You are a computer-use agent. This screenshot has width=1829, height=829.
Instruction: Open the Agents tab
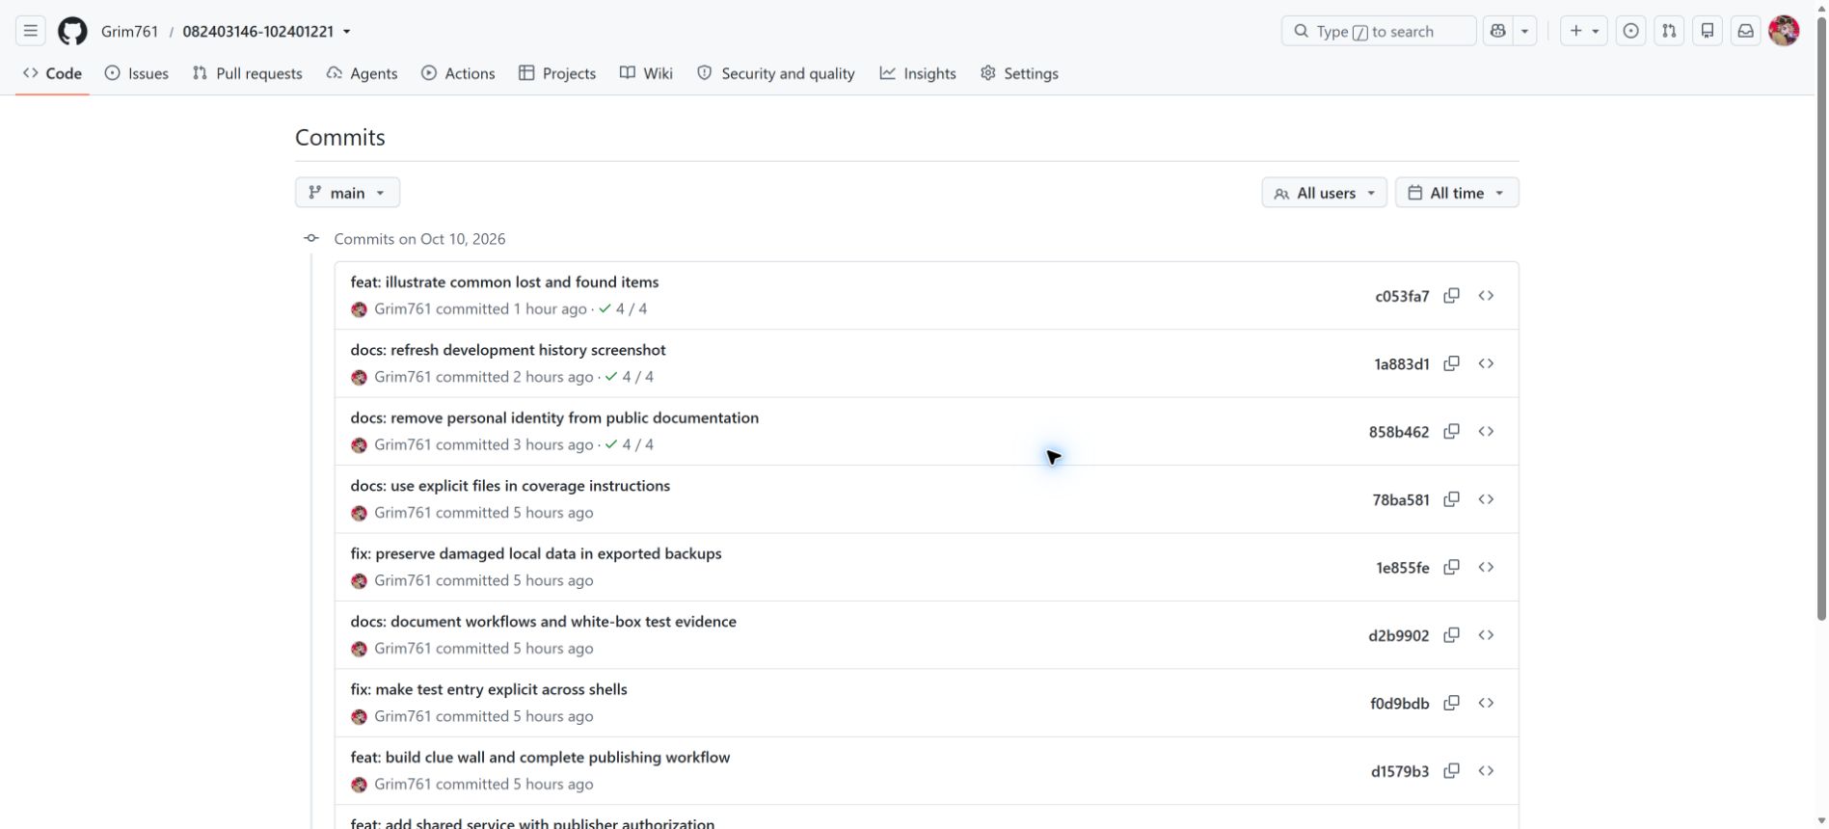point(362,73)
